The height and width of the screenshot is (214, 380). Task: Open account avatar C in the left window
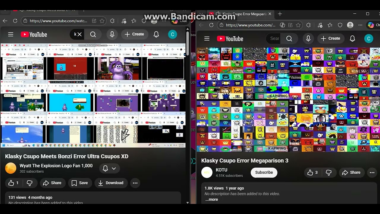click(x=172, y=34)
